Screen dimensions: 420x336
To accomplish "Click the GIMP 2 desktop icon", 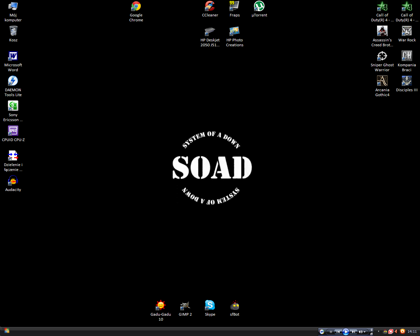I will click(x=185, y=308).
